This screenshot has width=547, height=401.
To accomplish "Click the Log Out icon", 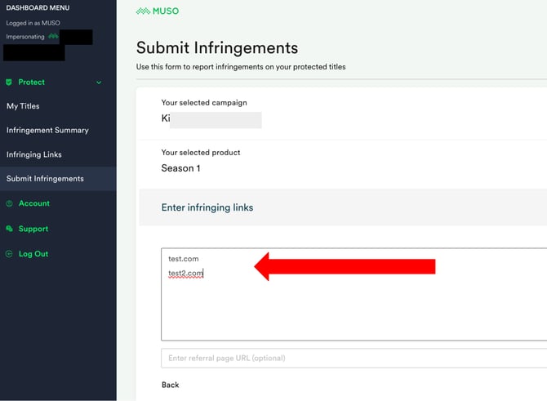I will (10, 254).
